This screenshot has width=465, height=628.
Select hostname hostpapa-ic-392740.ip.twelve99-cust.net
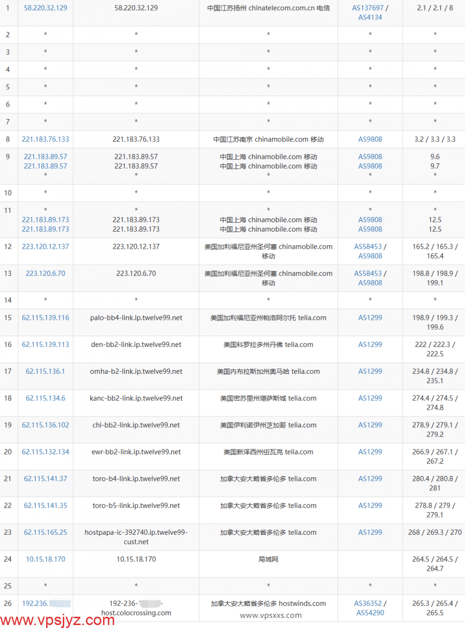point(136,537)
